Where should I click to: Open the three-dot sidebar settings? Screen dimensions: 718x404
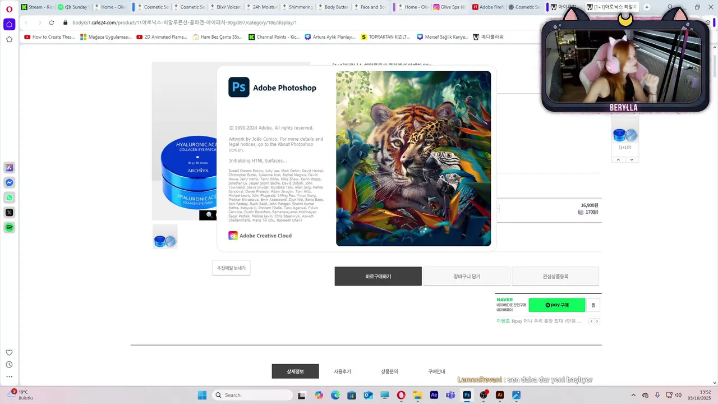[x=9, y=377]
